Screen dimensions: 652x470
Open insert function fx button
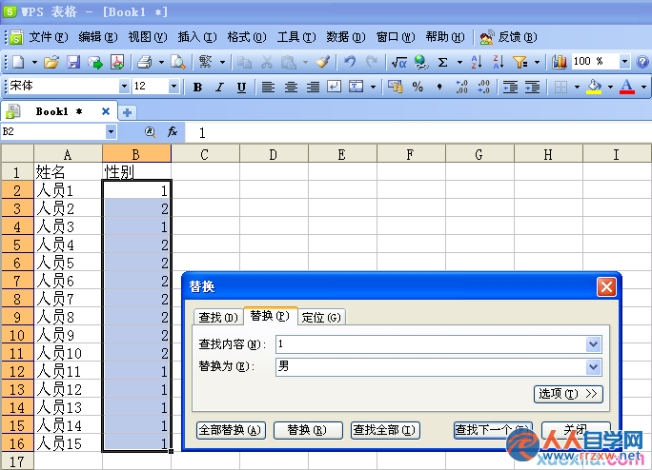click(x=173, y=132)
